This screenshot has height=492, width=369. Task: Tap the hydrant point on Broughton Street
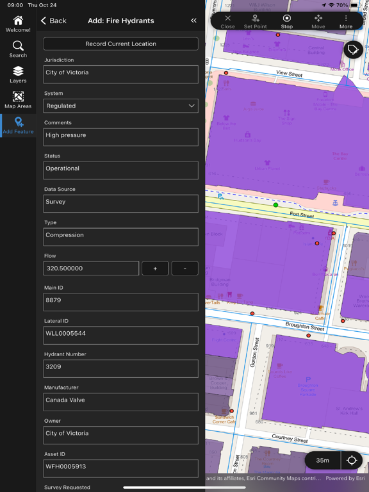tap(308, 336)
